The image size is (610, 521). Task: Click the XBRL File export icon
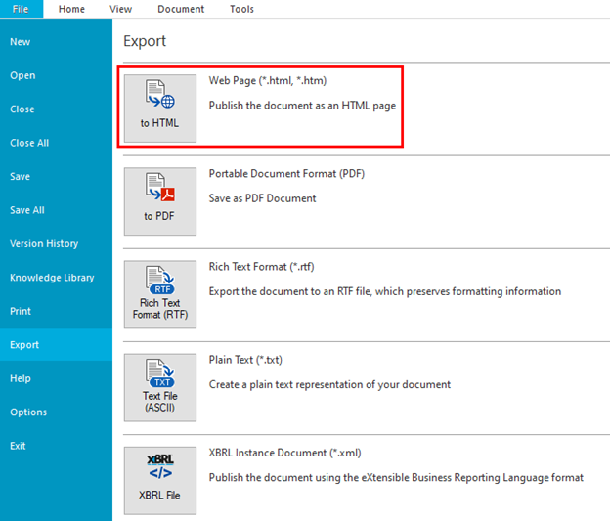159,479
